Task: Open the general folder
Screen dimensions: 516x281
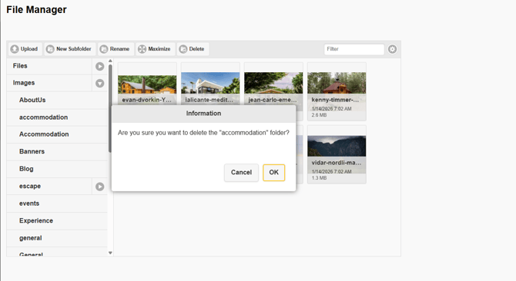Action: [x=57, y=238]
